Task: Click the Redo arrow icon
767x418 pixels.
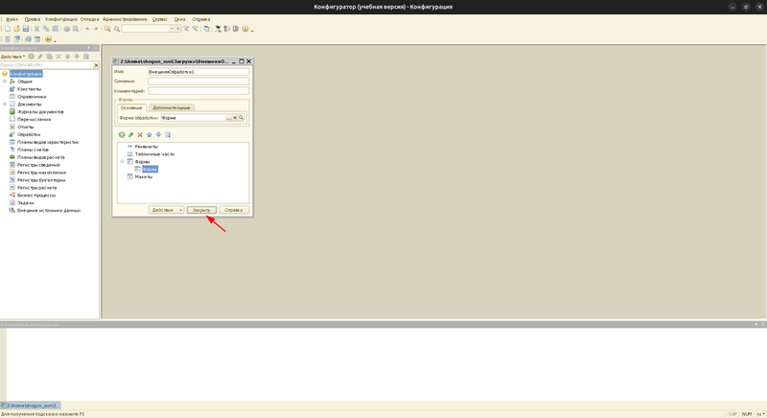Action: [x=96, y=29]
